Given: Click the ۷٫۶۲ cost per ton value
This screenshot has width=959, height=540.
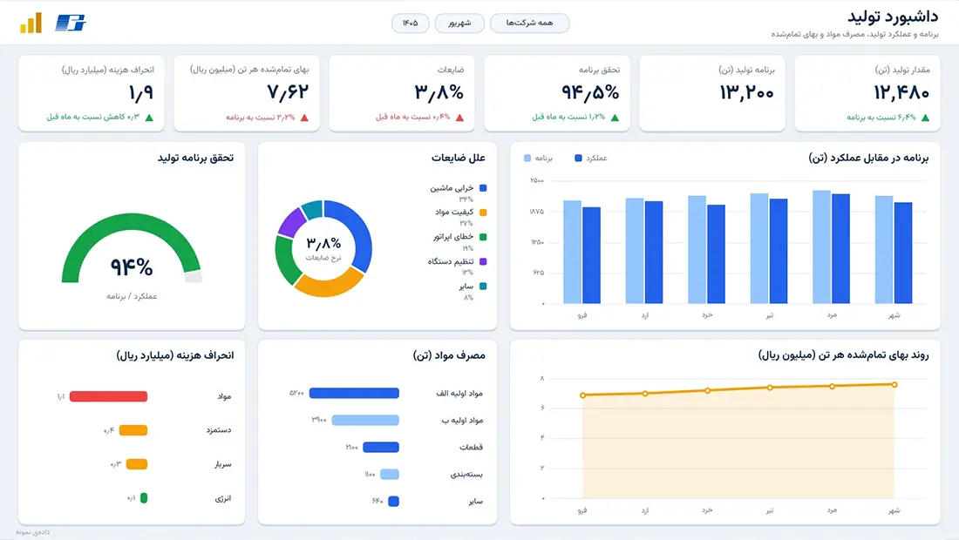Looking at the screenshot, I should pyautogui.click(x=288, y=92).
